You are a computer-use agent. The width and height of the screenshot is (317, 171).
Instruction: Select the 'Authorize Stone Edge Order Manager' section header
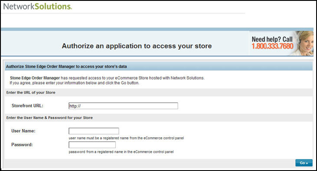pyautogui.click(x=66, y=66)
